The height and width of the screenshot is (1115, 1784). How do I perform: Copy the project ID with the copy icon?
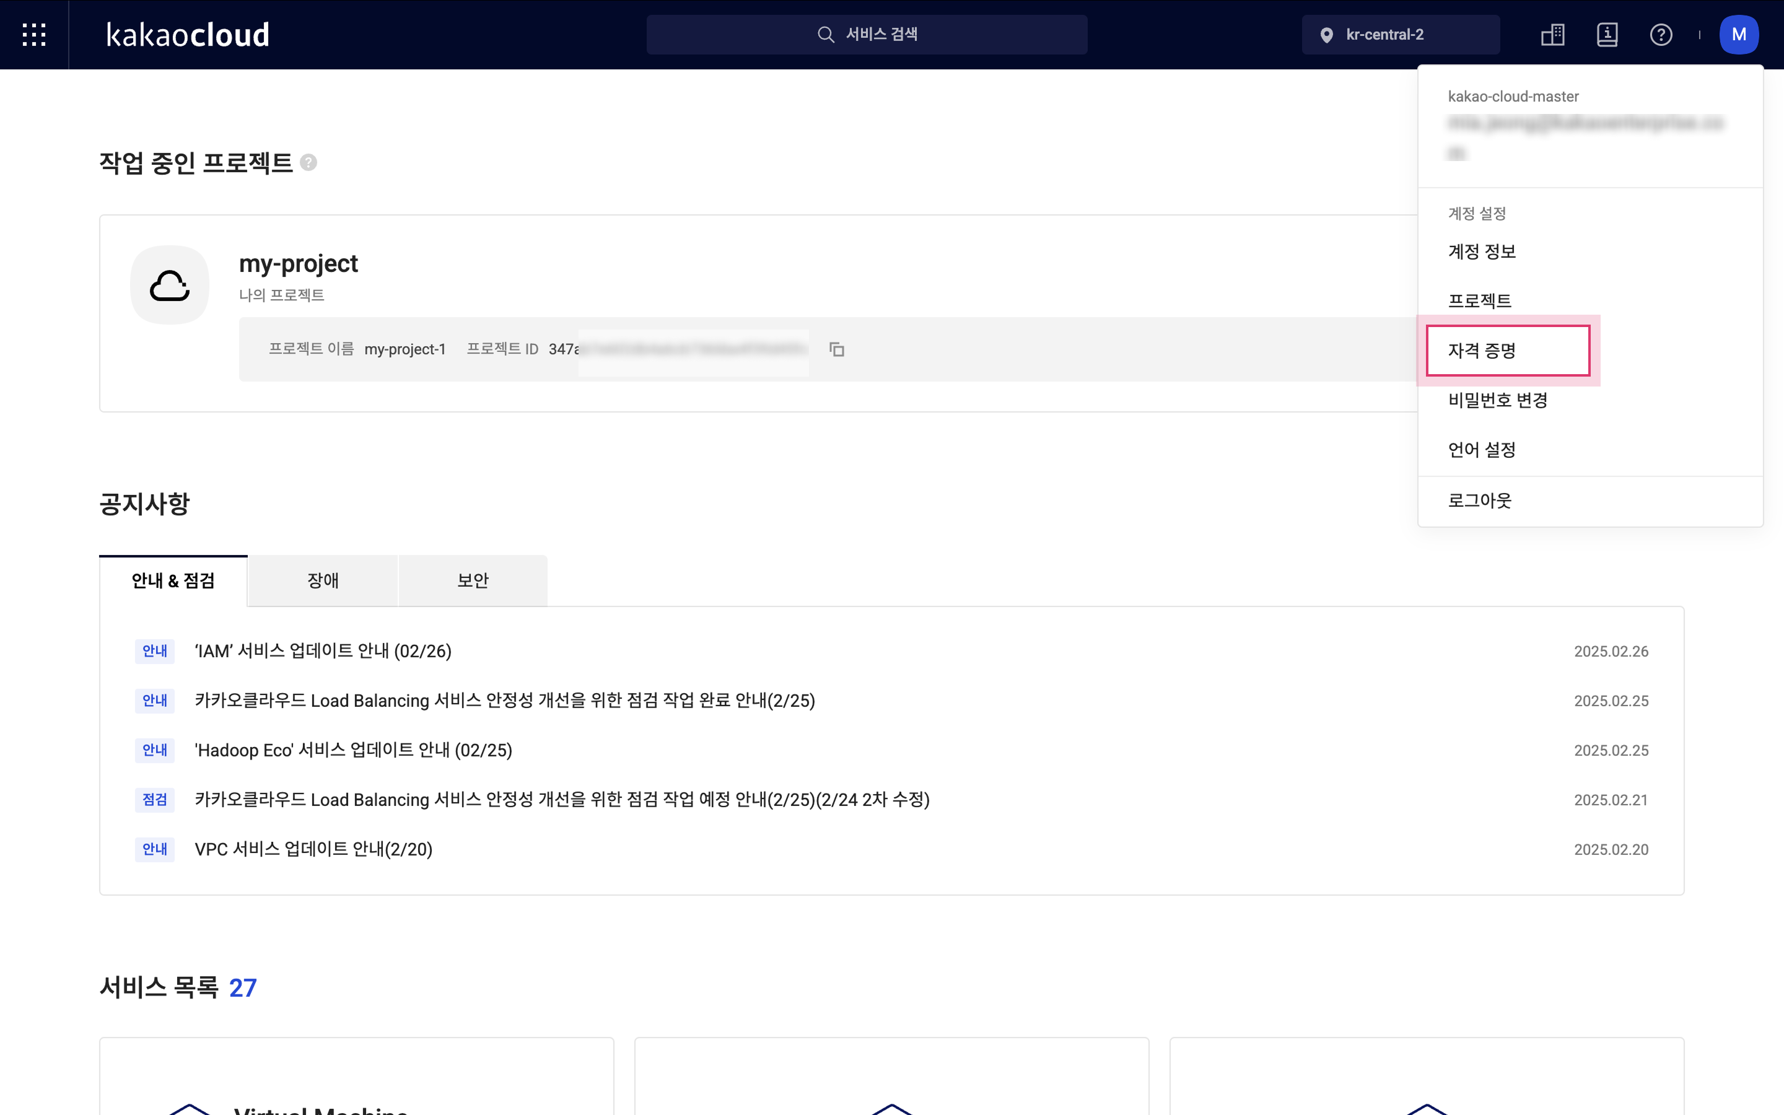[x=837, y=349]
